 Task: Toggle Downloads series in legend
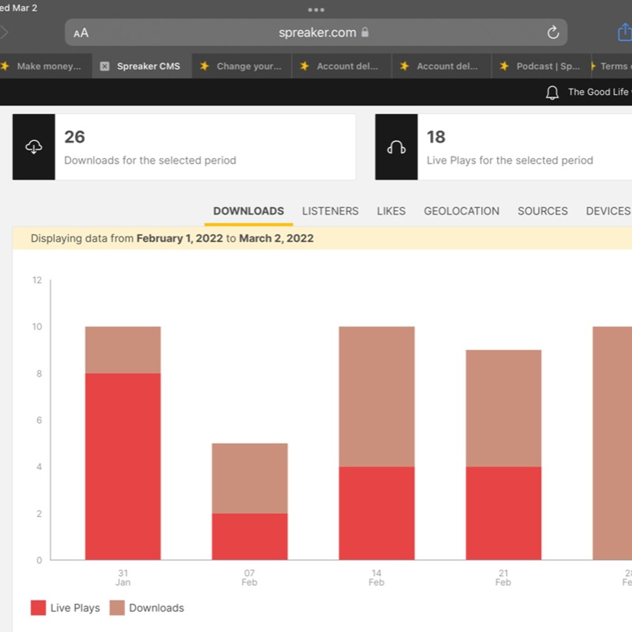coord(147,608)
